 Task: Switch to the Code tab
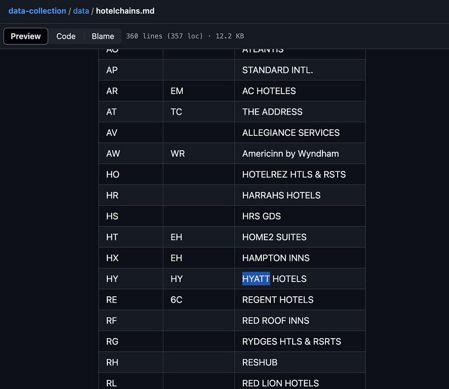point(66,36)
